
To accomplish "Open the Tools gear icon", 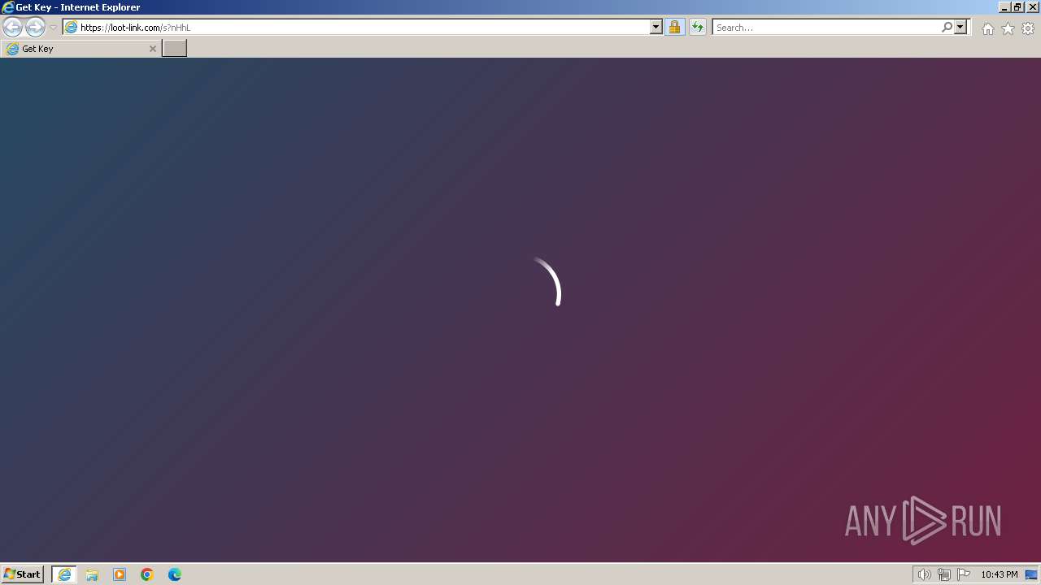I will 1028,28.
